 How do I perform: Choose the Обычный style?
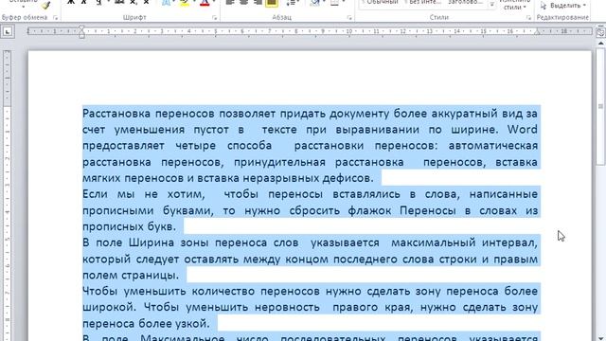[x=381, y=3]
